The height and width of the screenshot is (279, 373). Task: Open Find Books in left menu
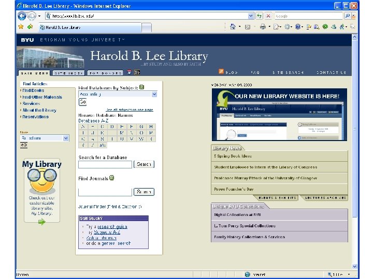click(33, 90)
